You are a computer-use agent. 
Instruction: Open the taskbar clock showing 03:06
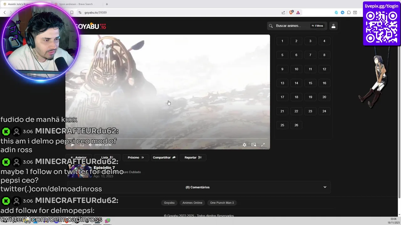click(393, 221)
